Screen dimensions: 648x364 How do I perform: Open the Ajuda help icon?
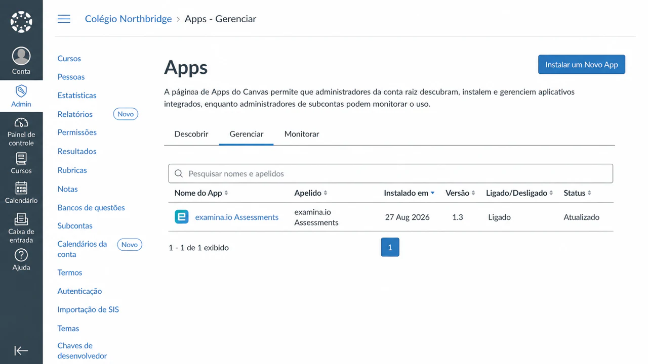[21, 255]
